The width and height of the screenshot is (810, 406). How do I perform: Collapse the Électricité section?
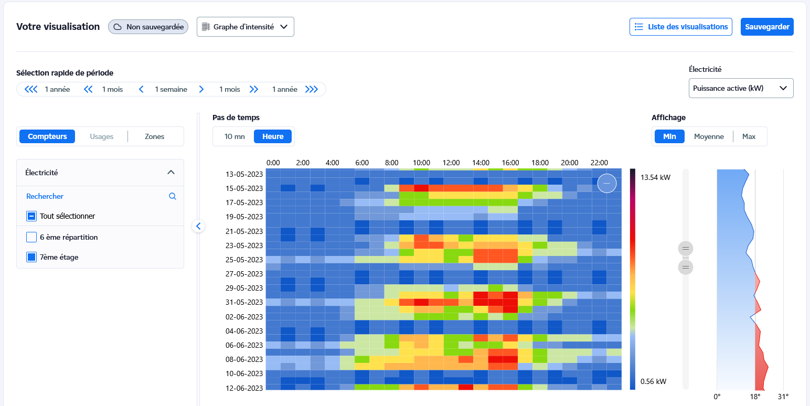170,172
